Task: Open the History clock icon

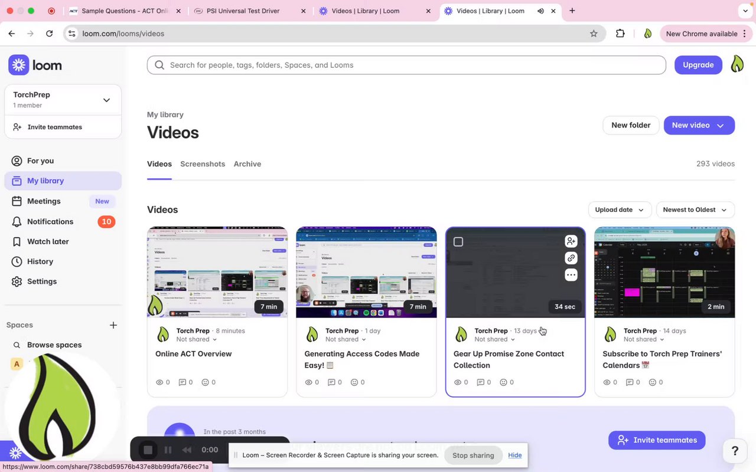Action: [17, 261]
